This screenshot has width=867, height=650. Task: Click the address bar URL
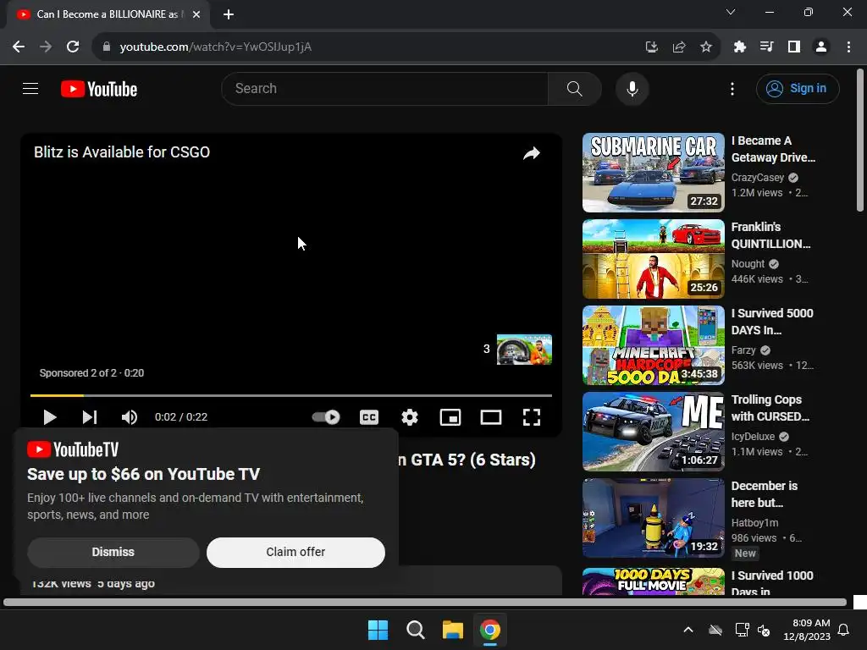click(216, 47)
